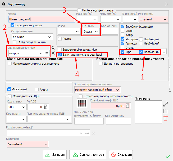Open the Од. вим. бухта dropdown
Viewport: 173px width, 161px height.
(x=97, y=32)
